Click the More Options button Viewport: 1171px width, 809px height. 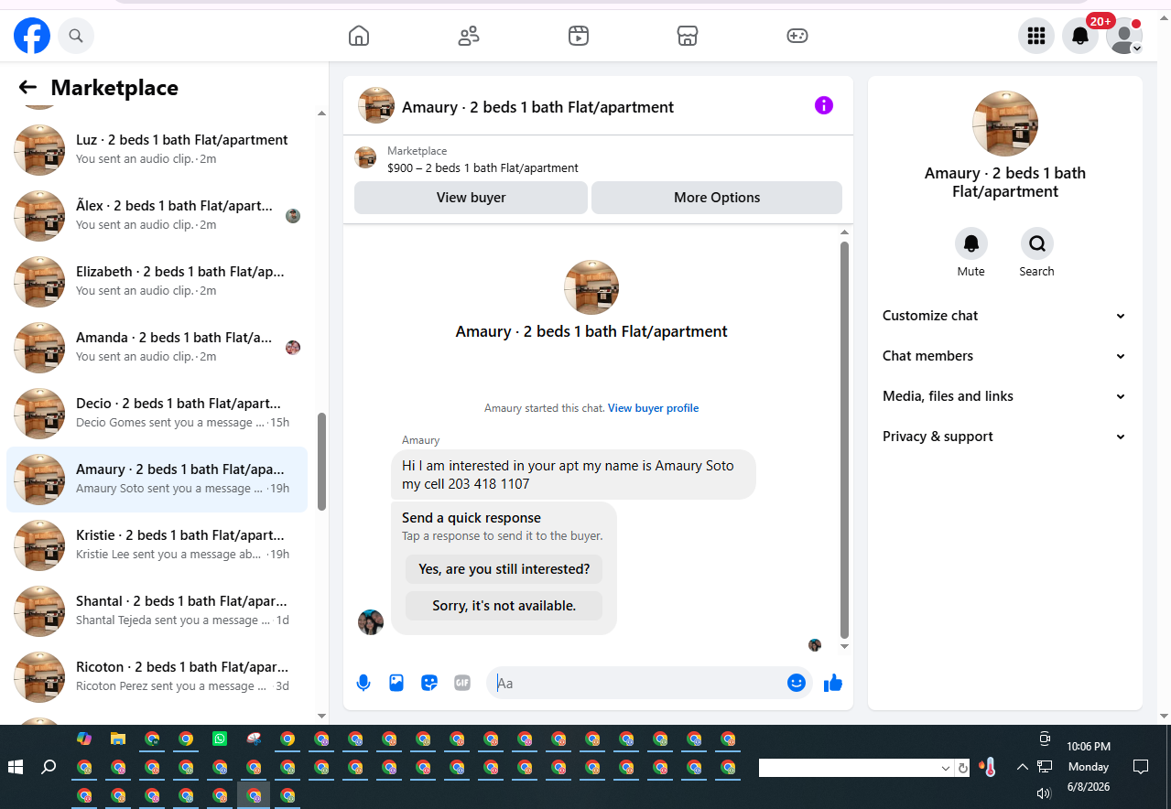pyautogui.click(x=717, y=198)
